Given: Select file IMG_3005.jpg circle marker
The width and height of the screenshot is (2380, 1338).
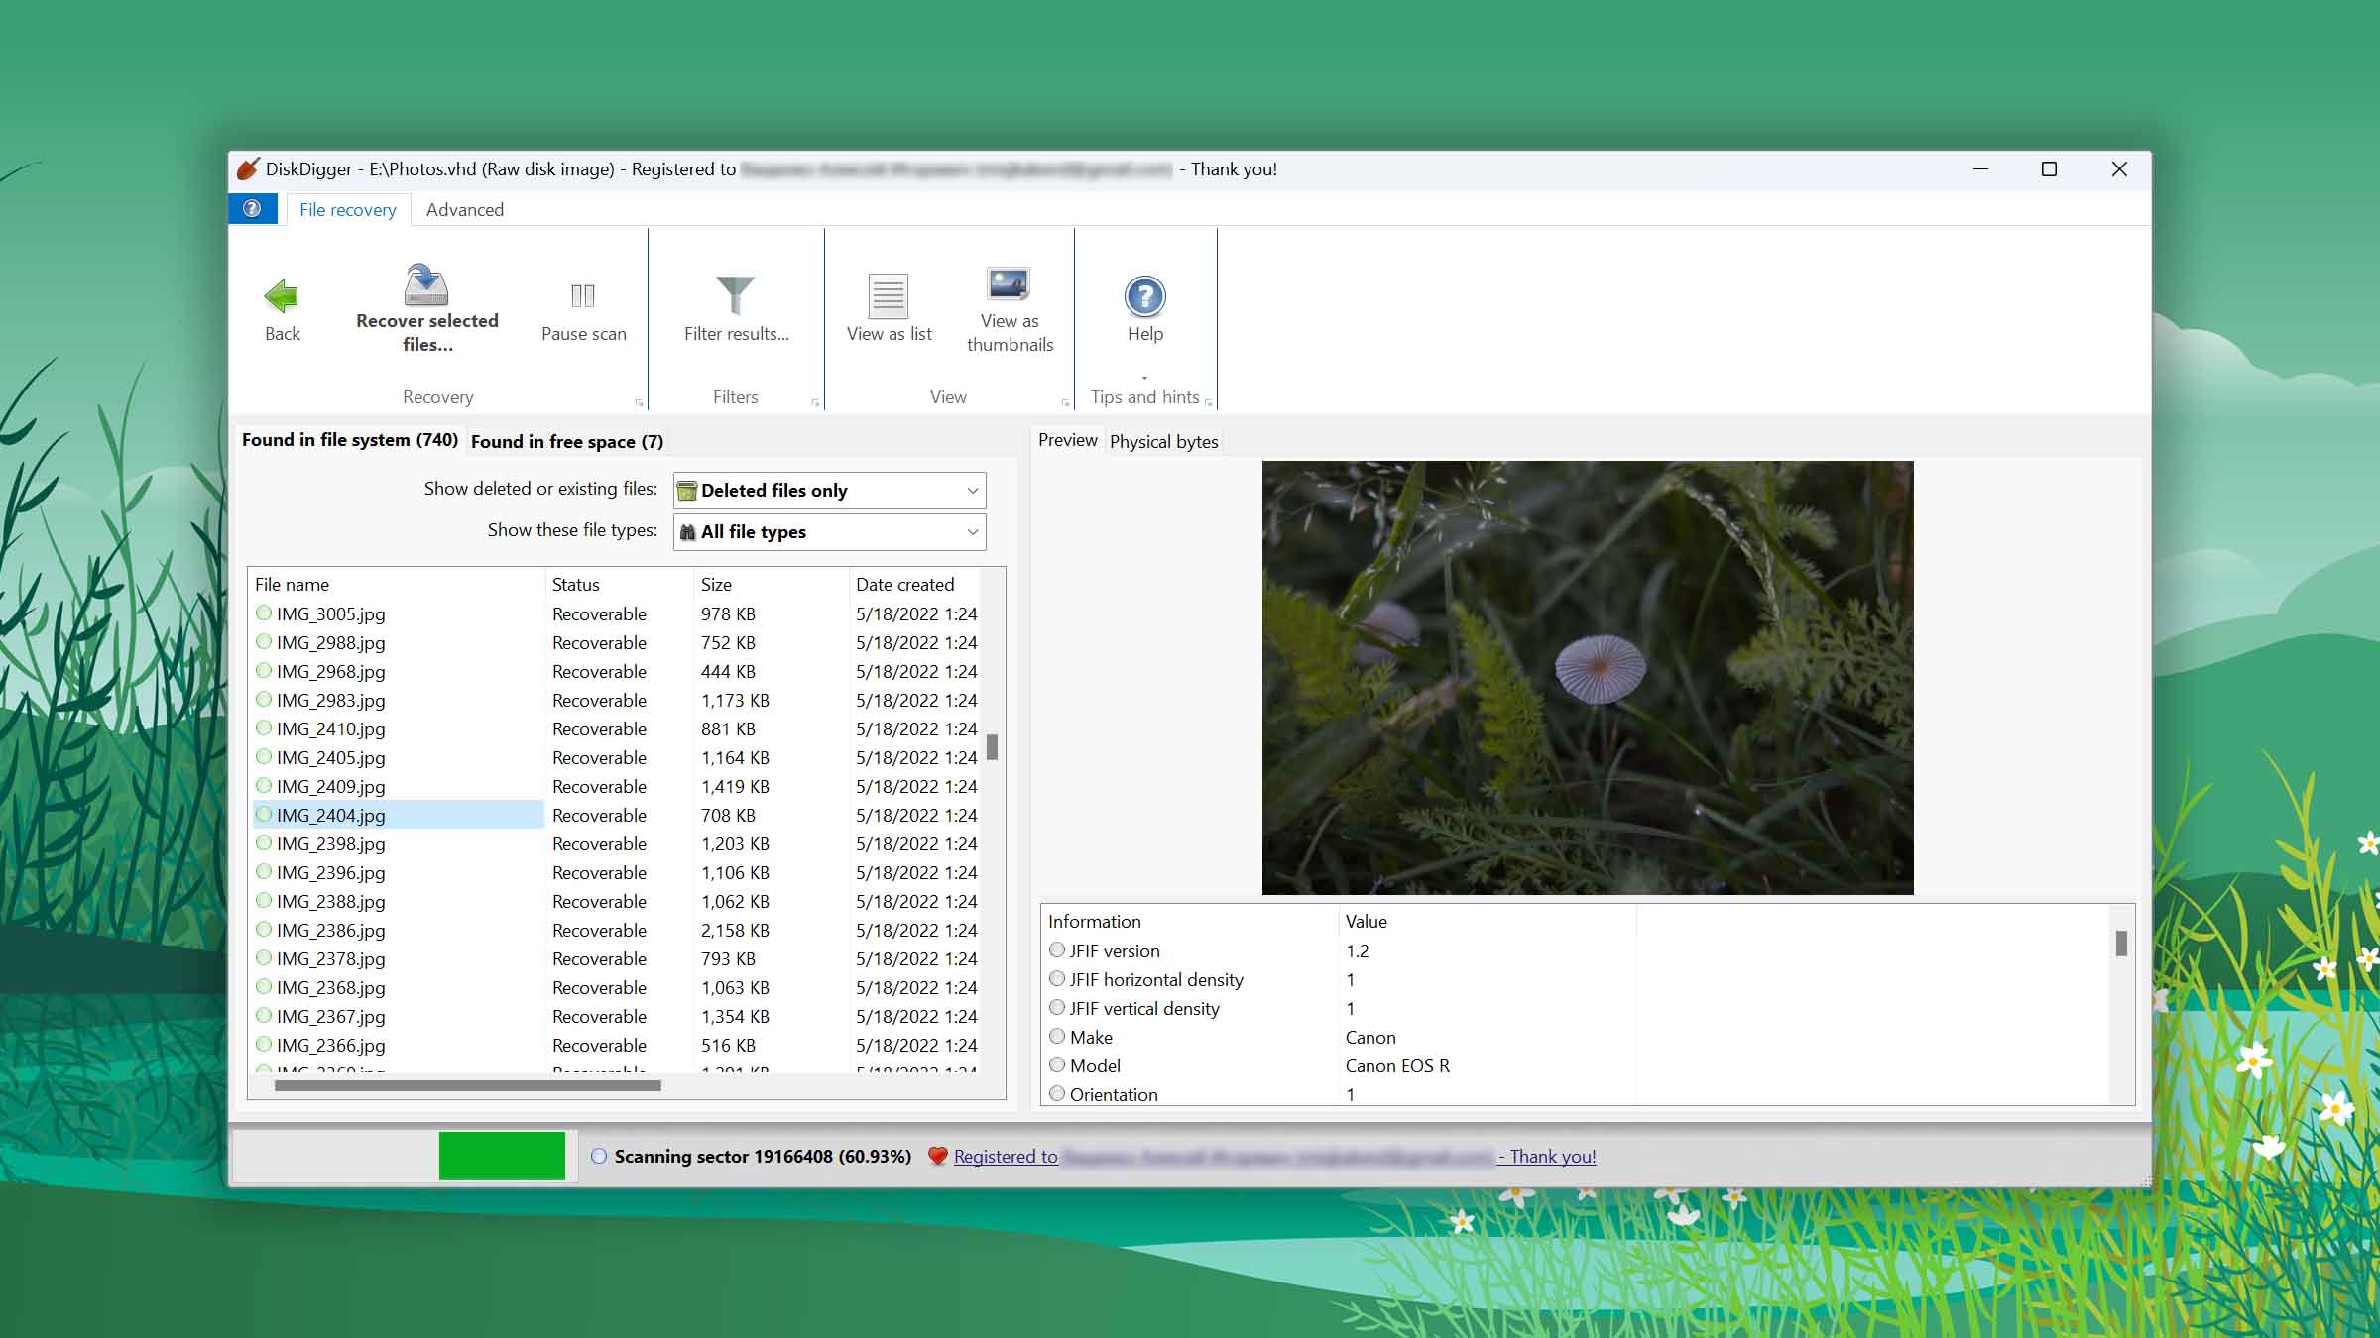Looking at the screenshot, I should tap(264, 613).
